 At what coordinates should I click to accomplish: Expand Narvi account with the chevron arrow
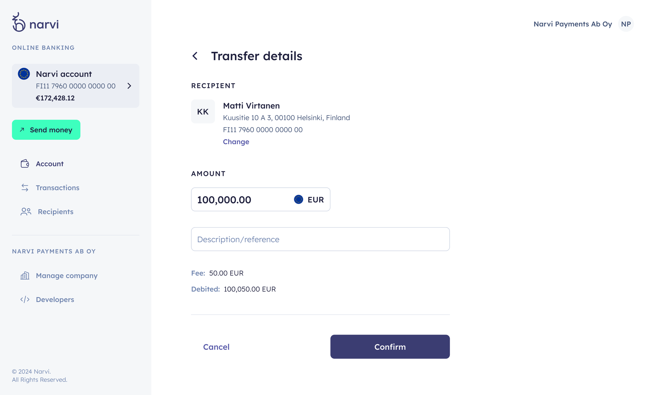click(x=129, y=86)
